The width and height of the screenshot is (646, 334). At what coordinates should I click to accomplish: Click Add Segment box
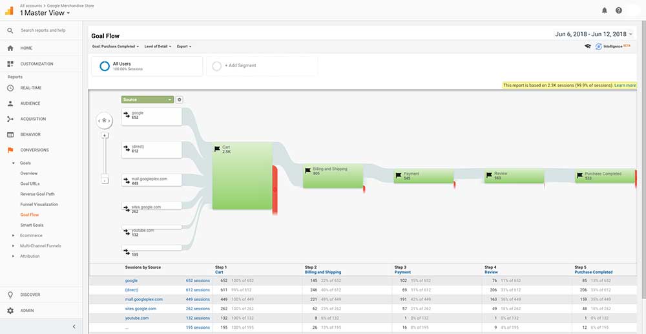[262, 66]
